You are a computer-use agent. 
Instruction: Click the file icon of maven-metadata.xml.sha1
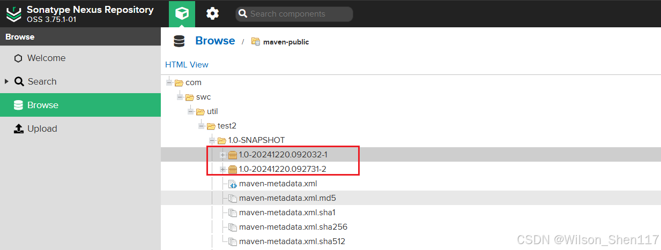233,213
